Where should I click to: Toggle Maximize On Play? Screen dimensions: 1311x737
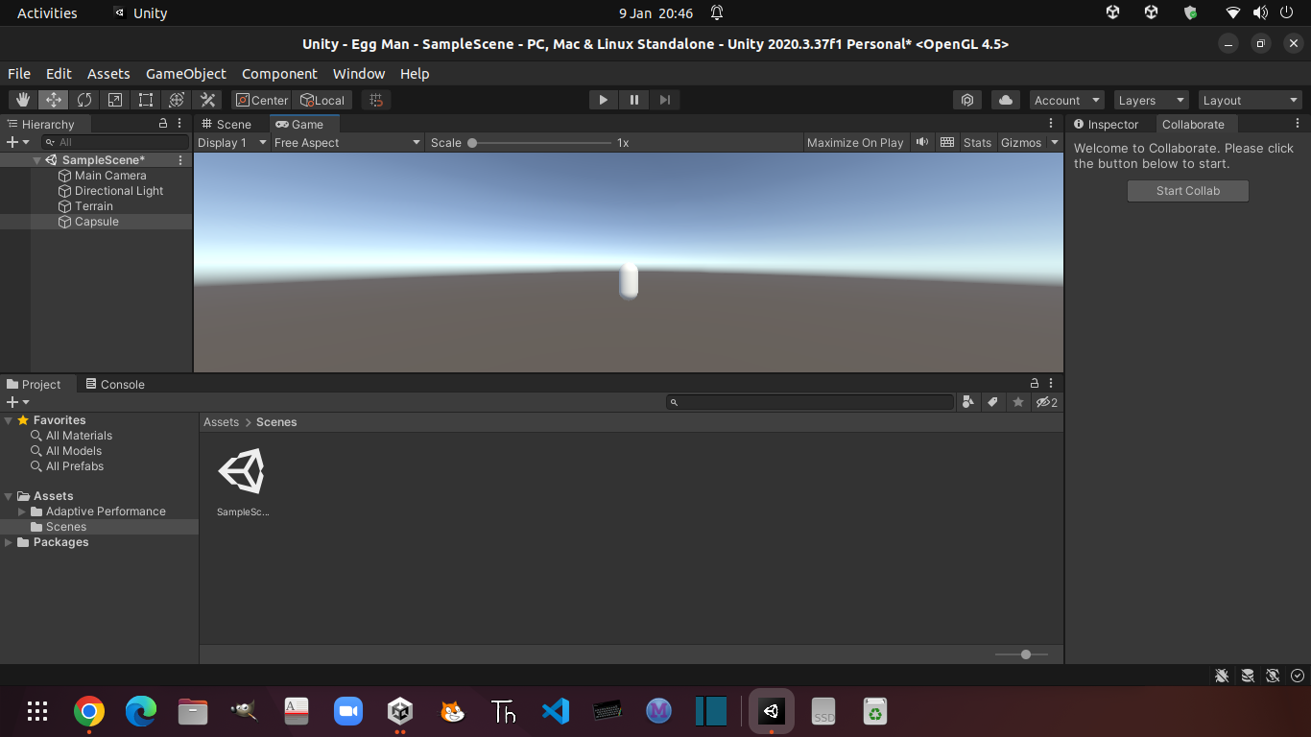tap(854, 142)
